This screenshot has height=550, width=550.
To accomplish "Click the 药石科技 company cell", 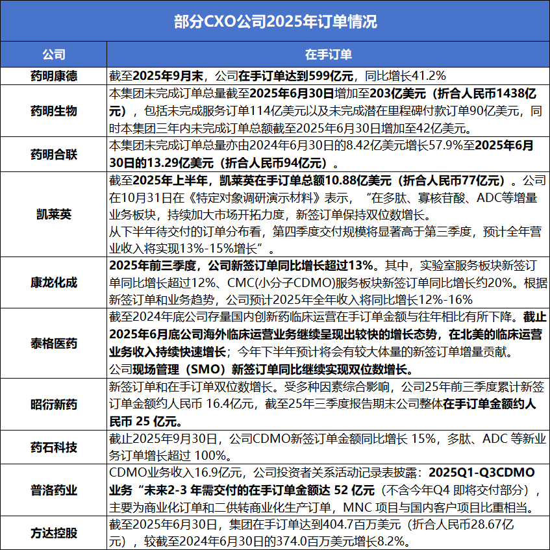I will pyautogui.click(x=54, y=447).
